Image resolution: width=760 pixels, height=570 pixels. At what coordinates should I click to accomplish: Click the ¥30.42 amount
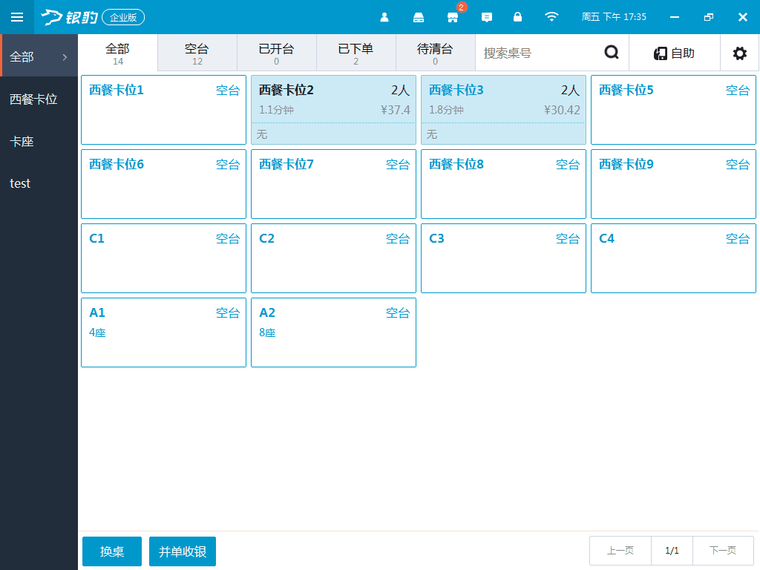click(563, 110)
